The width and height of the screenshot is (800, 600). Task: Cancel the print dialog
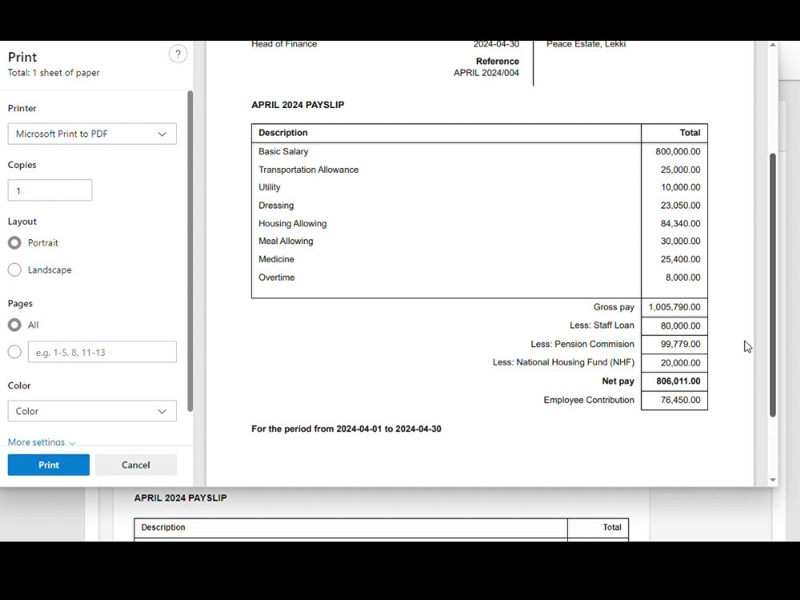pyautogui.click(x=136, y=465)
